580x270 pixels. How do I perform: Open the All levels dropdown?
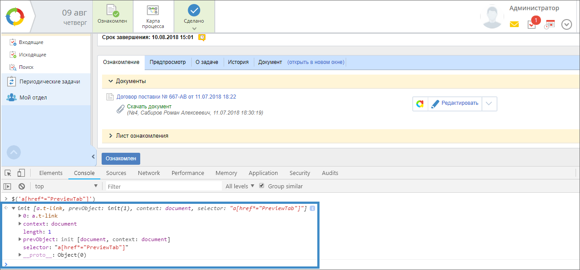click(240, 187)
